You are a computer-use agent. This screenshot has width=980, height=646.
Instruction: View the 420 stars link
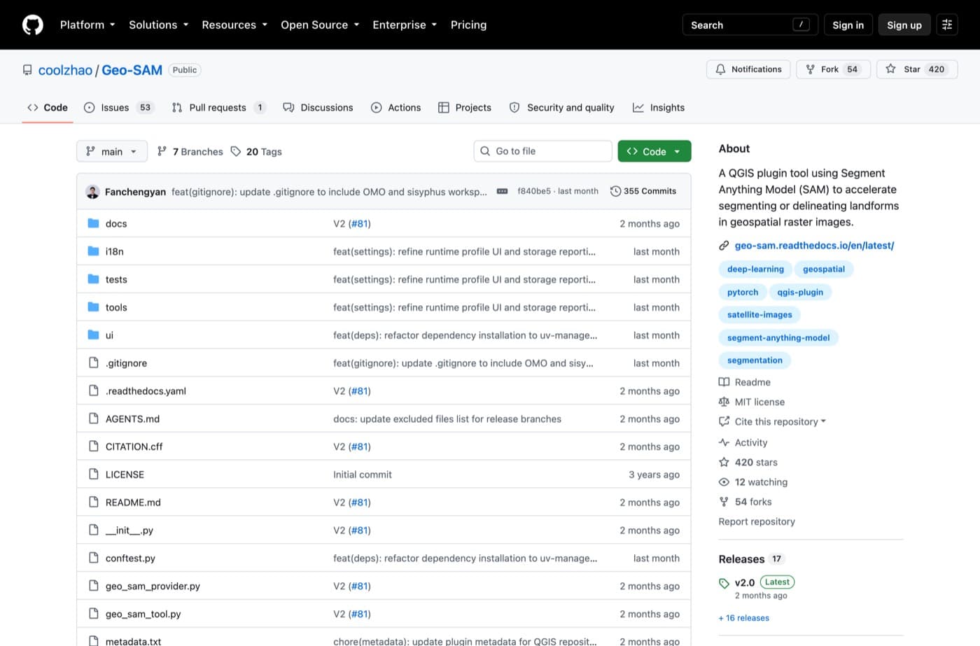pos(748,462)
